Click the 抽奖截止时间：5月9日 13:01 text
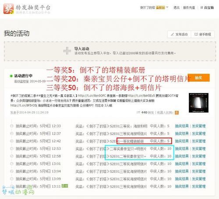The width and height of the screenshot is (219, 199). click(x=38, y=164)
